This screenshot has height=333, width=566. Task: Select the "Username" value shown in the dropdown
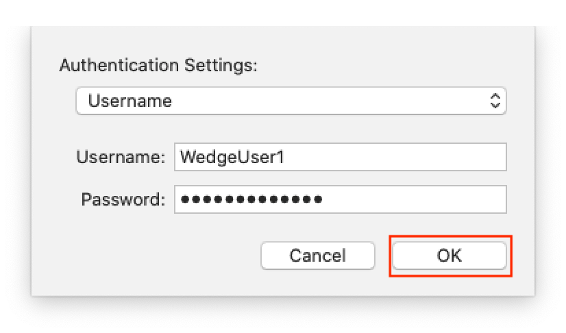point(130,101)
